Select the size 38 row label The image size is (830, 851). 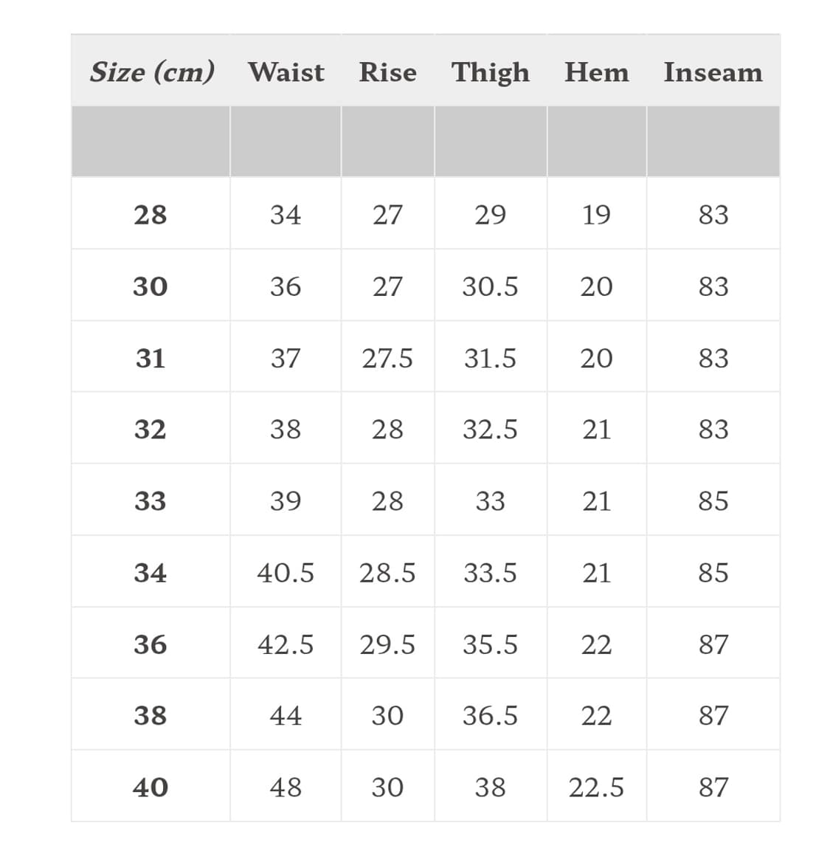pyautogui.click(x=151, y=715)
